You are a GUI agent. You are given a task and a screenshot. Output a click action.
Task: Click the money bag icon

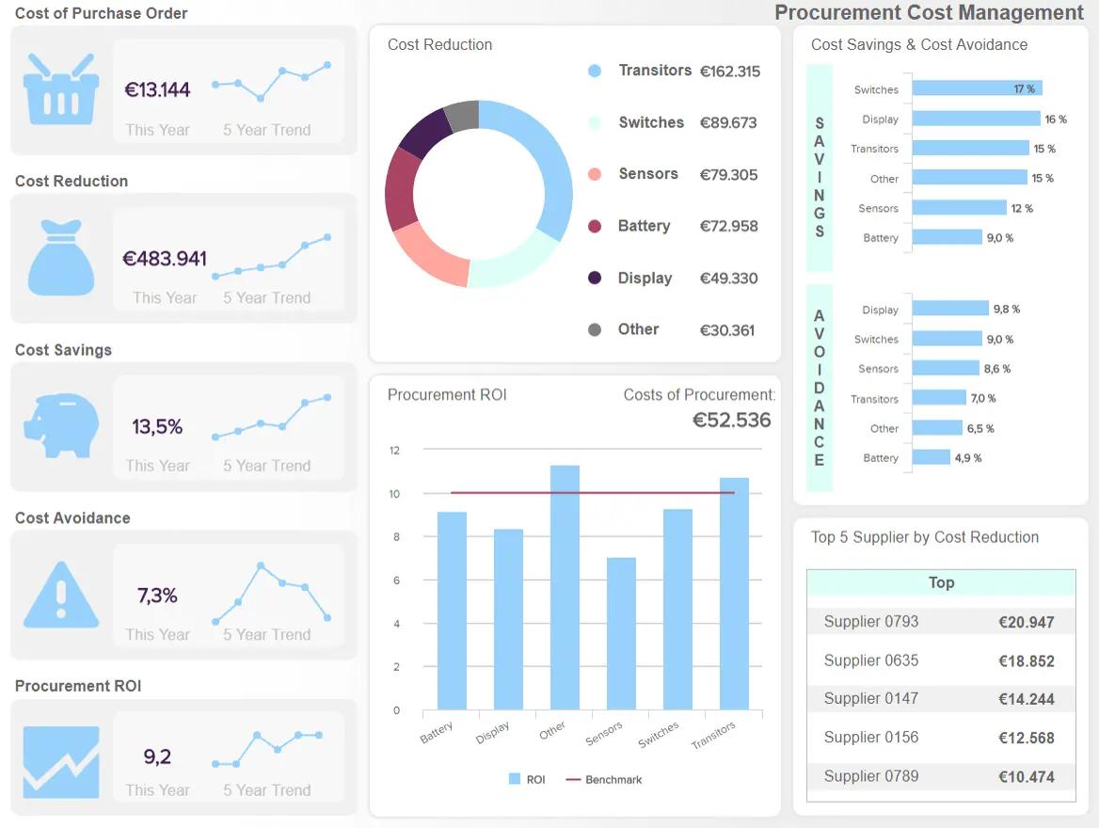(61, 257)
